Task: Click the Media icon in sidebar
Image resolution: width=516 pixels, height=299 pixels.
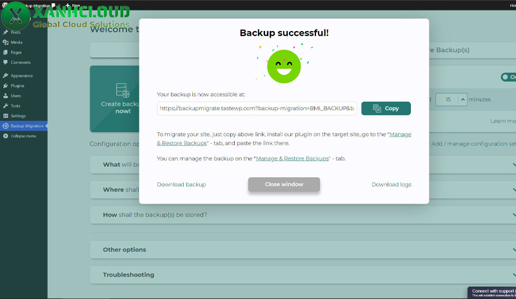Action: pyautogui.click(x=5, y=42)
